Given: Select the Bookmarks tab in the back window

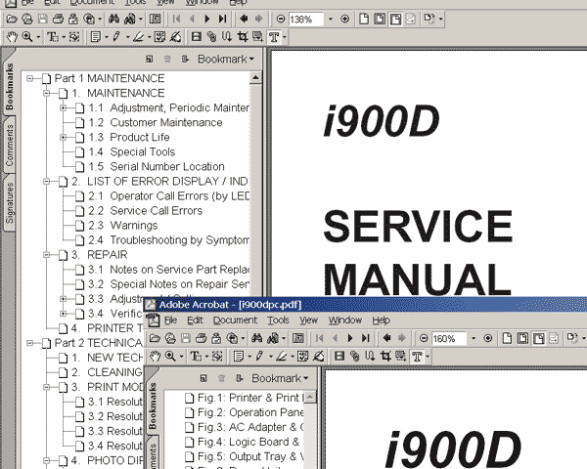Looking at the screenshot, I should tap(9, 86).
